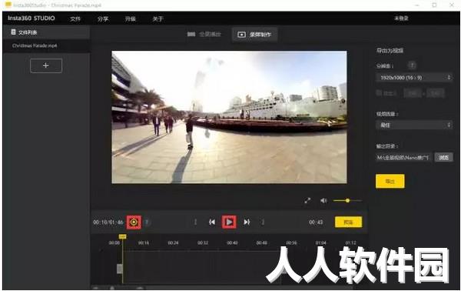The width and height of the screenshot is (461, 291).
Task: Jump to 00:32 on the timeline ruler
Action: 203,243
